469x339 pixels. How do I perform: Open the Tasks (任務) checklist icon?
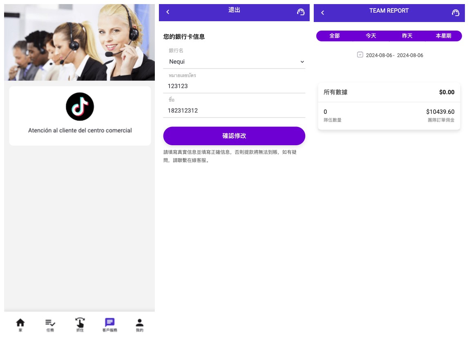pyautogui.click(x=50, y=323)
